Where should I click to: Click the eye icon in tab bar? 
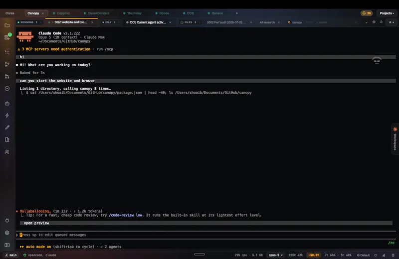click(374, 22)
